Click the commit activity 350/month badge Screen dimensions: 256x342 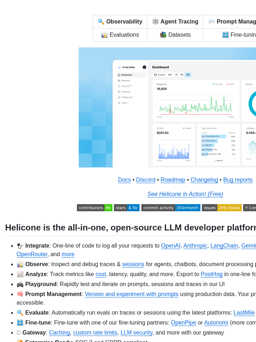(171, 208)
